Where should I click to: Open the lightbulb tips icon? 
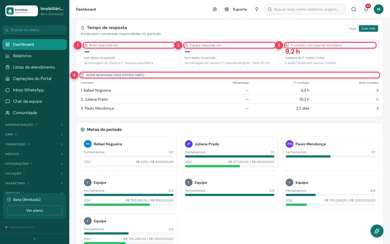(257, 9)
